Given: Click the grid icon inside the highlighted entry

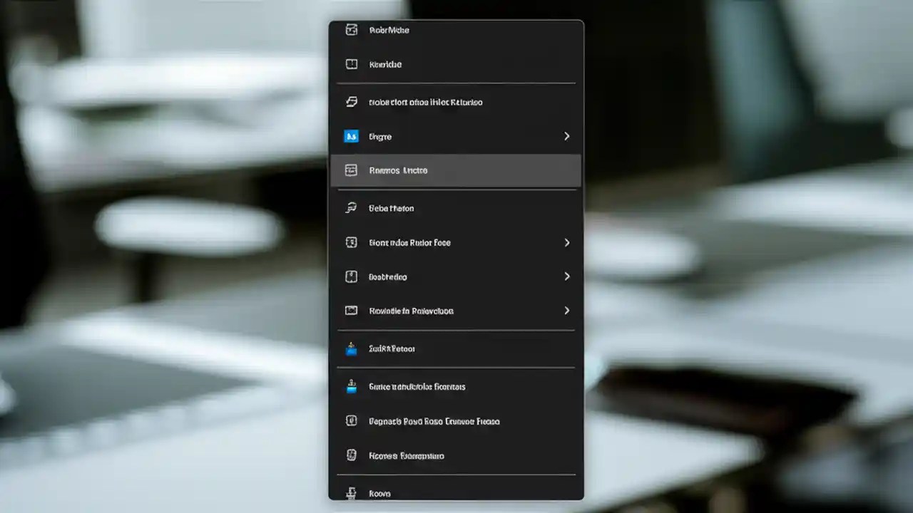Looking at the screenshot, I should click(351, 170).
